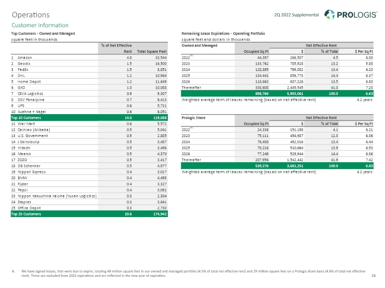This screenshot has height=288, width=385.
Task: Click Top 10 total square feet 119,088
Action: pyautogui.click(x=159, y=118)
